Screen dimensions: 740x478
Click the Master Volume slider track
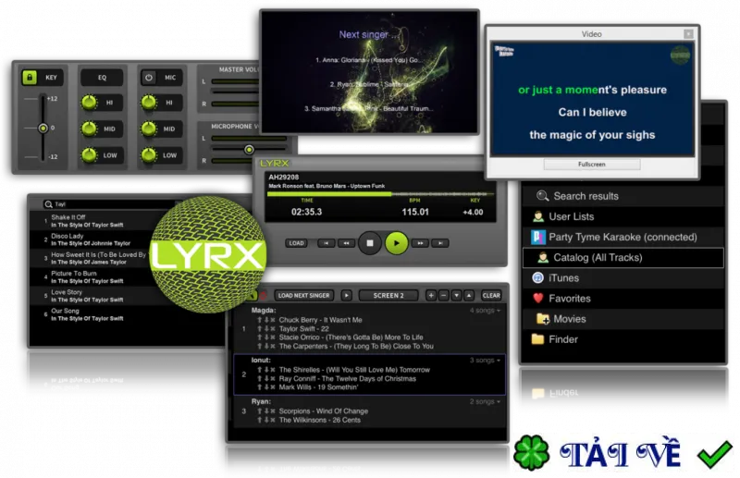(x=235, y=92)
